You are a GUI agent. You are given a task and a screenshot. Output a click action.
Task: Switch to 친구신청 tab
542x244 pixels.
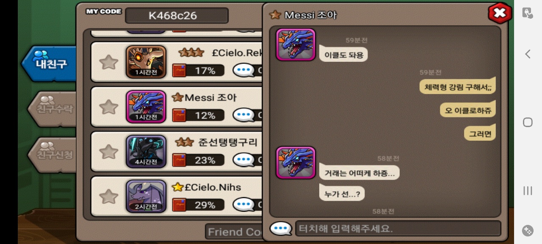coord(53,154)
